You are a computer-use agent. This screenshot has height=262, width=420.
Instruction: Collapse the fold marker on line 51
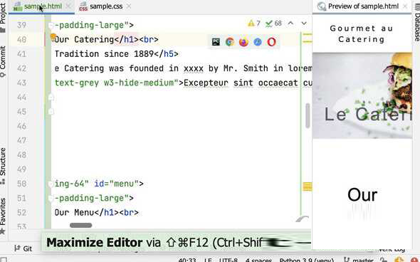[x=51, y=198]
